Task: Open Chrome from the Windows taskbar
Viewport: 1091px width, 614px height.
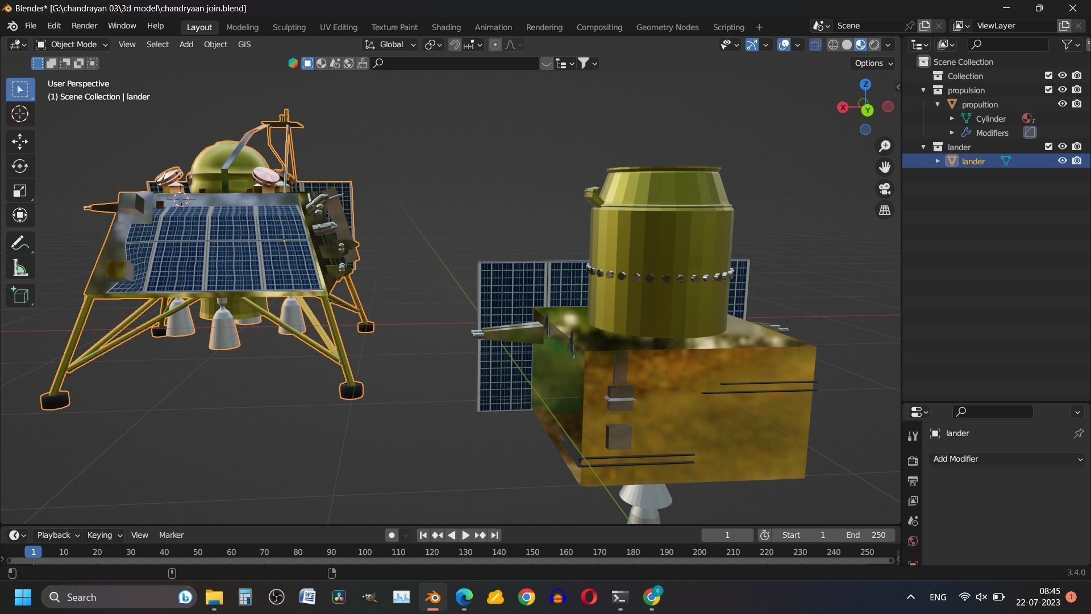Action: [x=526, y=597]
